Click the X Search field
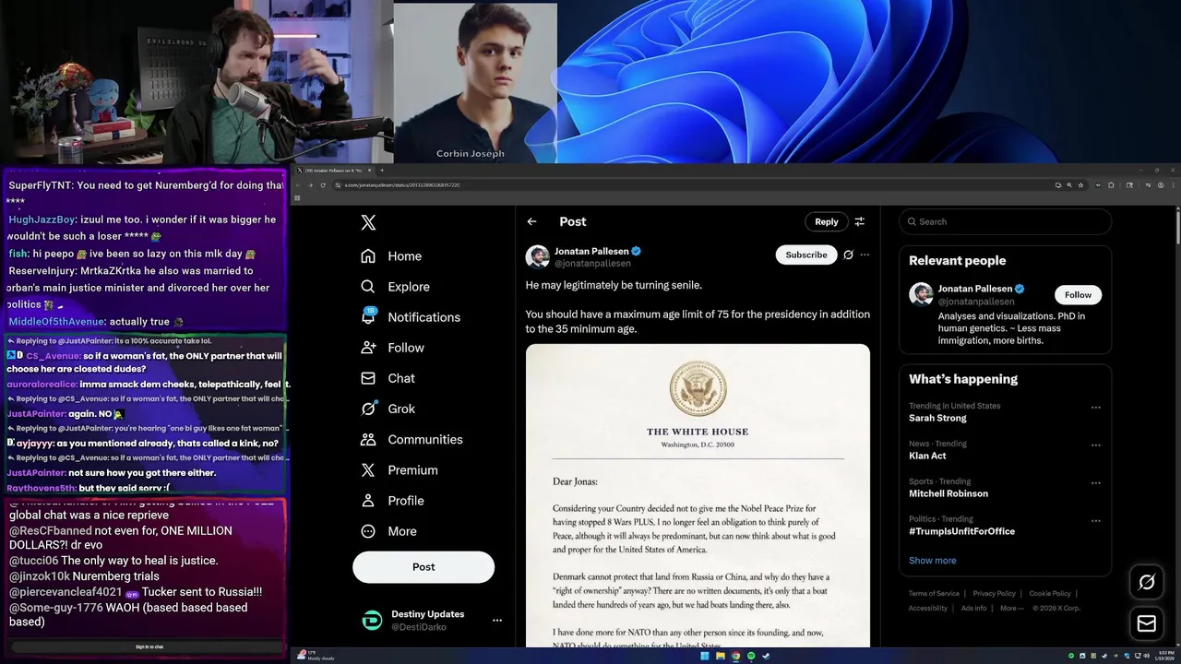The height and width of the screenshot is (664, 1181). click(x=1006, y=221)
